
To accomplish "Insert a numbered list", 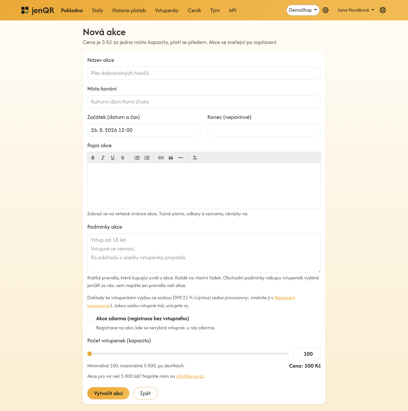I will (147, 158).
